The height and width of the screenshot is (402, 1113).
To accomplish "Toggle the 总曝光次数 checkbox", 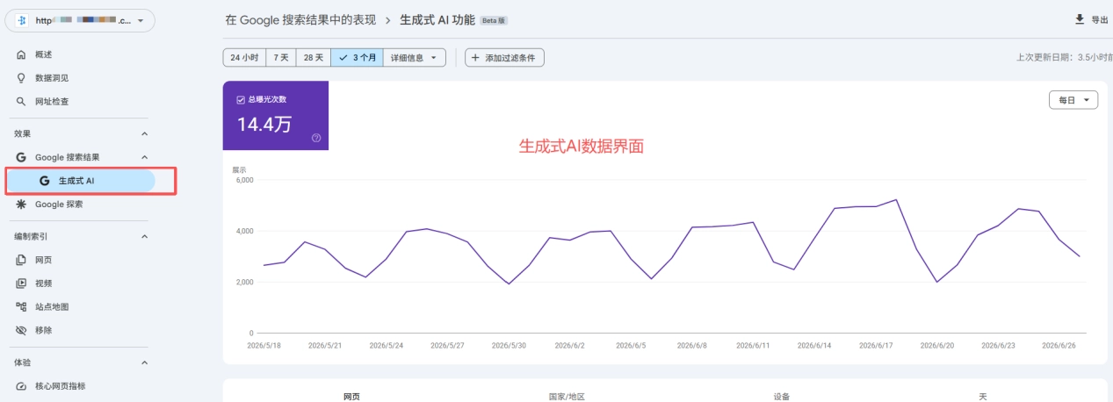I will (x=241, y=99).
